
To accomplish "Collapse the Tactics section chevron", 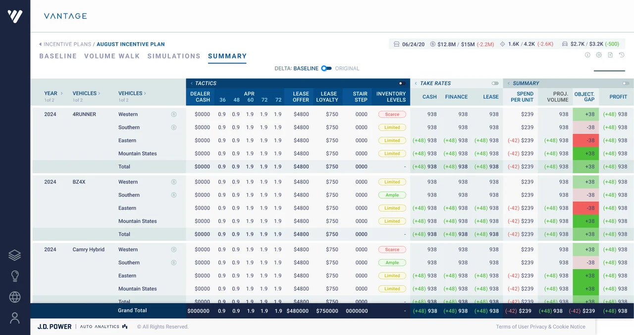I will tap(192, 83).
